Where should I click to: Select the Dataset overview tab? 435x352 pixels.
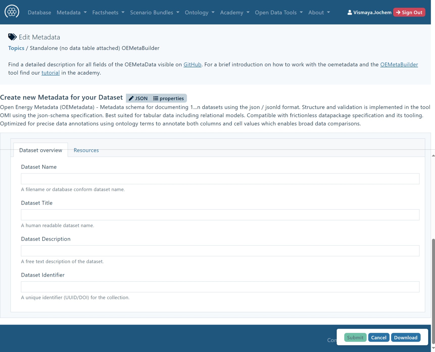[41, 150]
